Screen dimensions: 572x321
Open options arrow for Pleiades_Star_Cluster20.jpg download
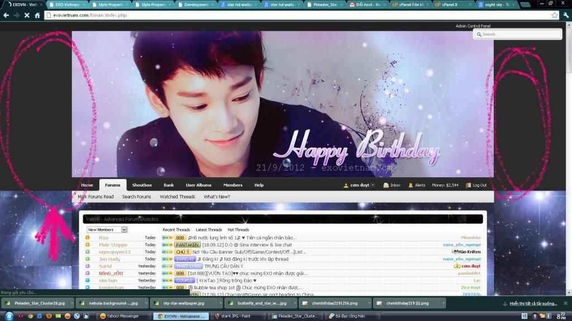[x=72, y=303]
